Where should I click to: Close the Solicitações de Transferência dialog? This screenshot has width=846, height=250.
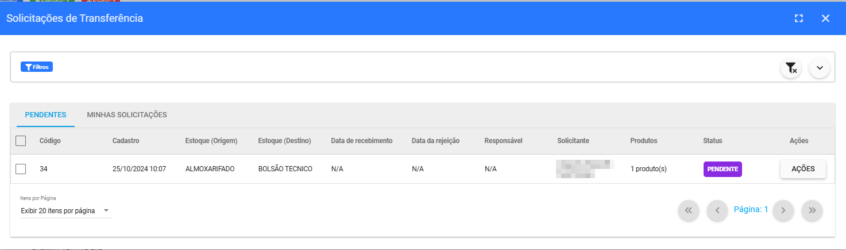tap(825, 18)
